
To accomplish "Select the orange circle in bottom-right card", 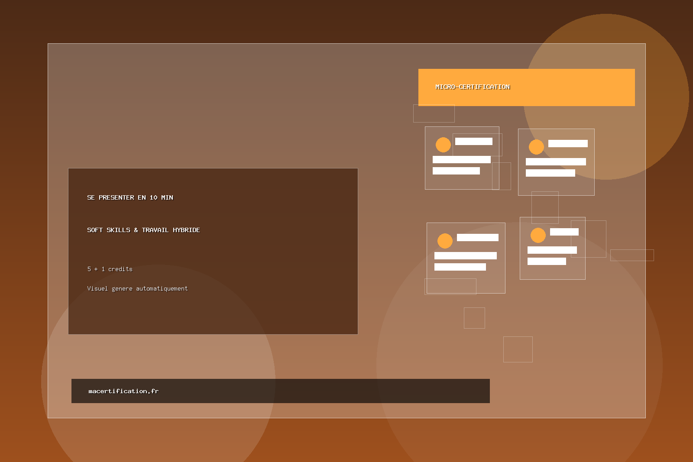I will click(538, 235).
